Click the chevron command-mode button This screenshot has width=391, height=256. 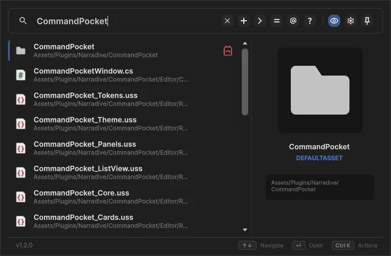(260, 21)
